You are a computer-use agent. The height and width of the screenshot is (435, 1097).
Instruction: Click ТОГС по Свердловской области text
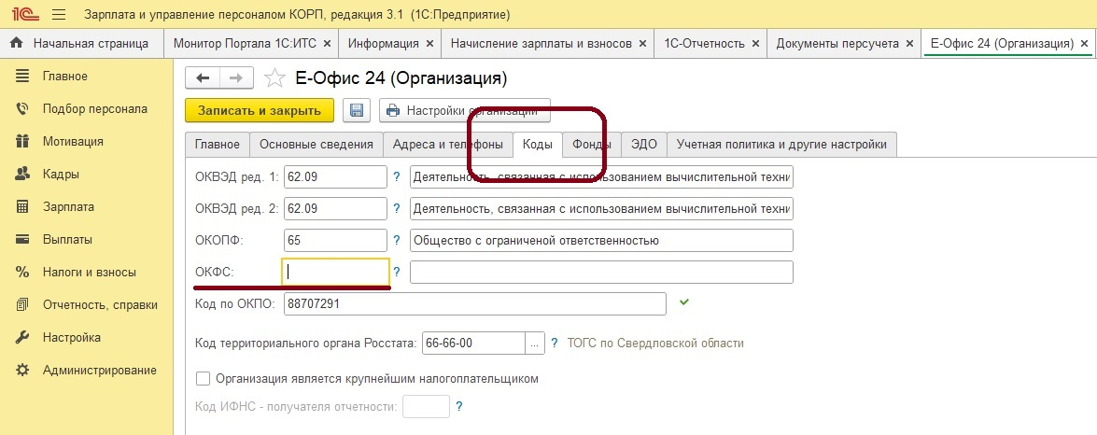(655, 344)
